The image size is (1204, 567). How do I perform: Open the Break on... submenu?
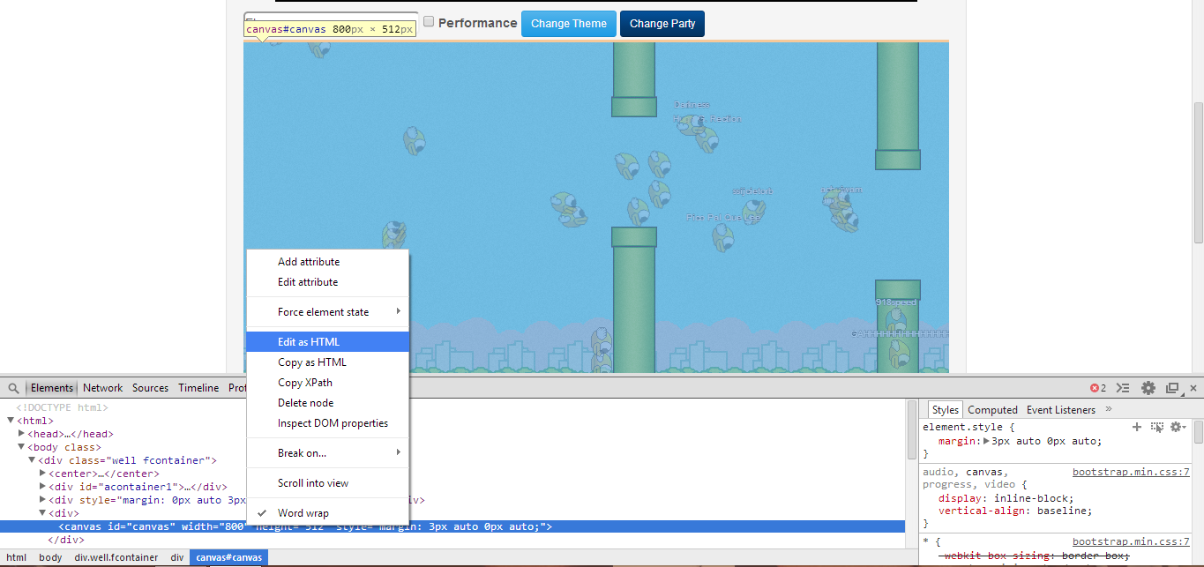pyautogui.click(x=328, y=453)
